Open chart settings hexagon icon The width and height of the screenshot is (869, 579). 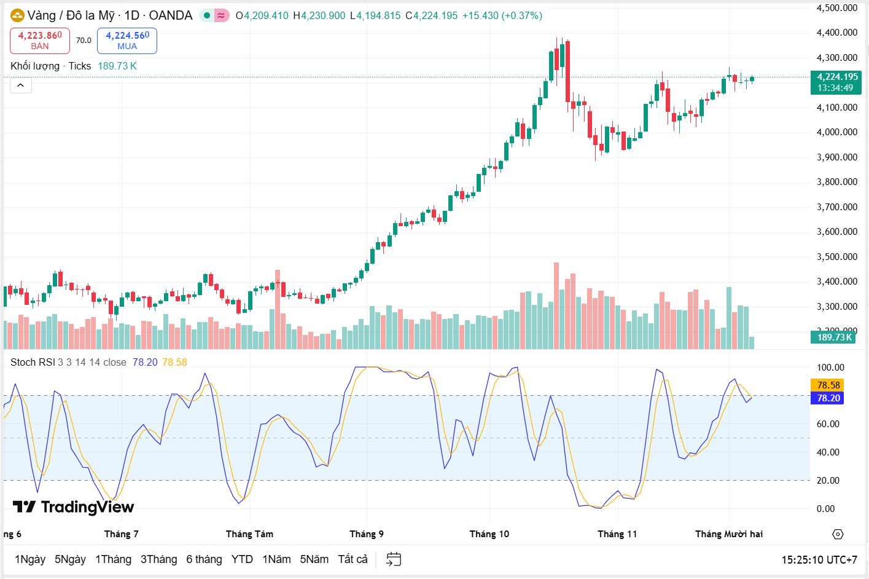click(x=838, y=534)
